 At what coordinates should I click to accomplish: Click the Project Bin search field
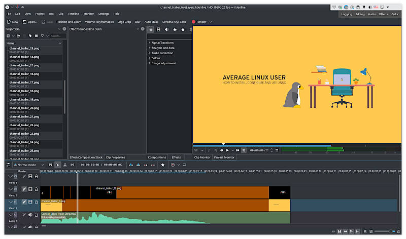pos(58,36)
